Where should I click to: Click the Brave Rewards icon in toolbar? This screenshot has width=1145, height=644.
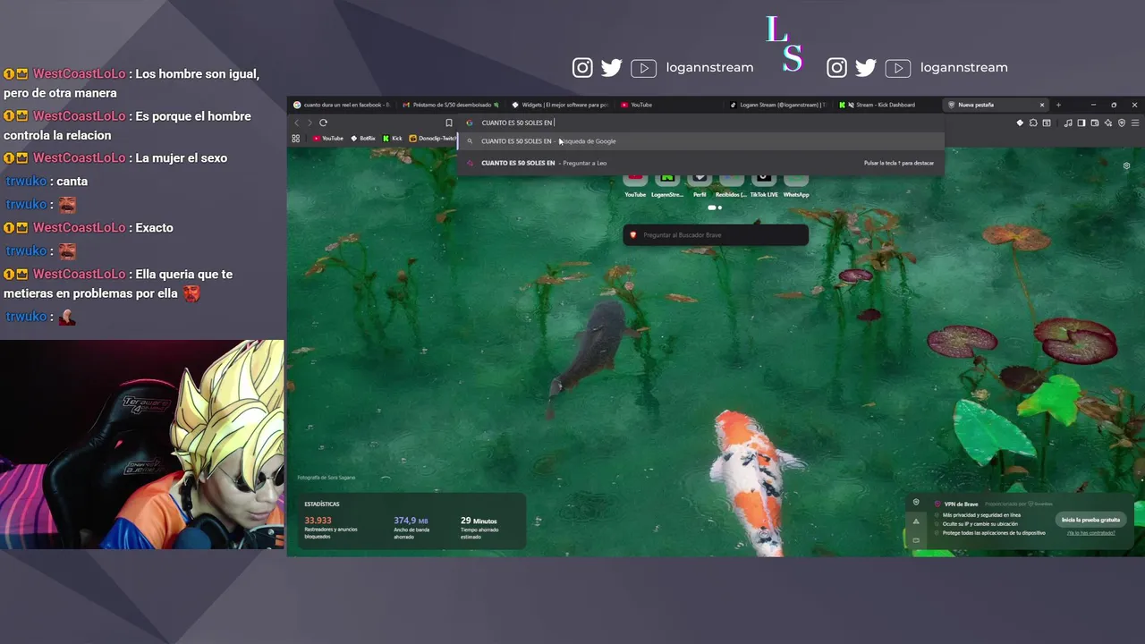tap(1020, 123)
